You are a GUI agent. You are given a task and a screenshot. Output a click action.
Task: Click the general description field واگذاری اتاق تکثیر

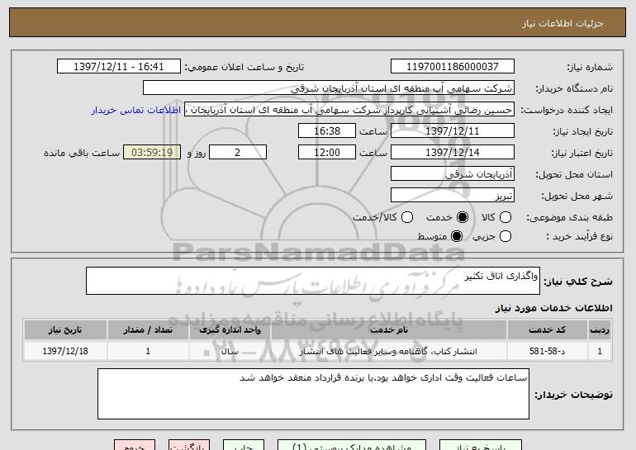pyautogui.click(x=313, y=281)
